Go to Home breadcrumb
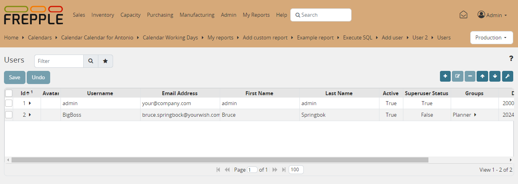The height and width of the screenshot is (184, 518). (11, 37)
